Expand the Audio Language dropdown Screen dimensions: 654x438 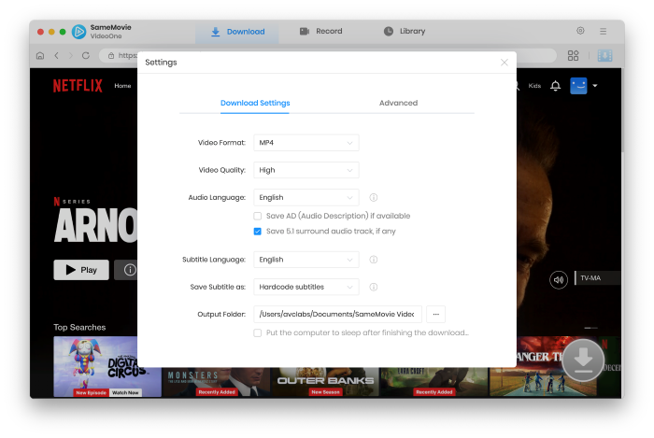[x=306, y=198]
